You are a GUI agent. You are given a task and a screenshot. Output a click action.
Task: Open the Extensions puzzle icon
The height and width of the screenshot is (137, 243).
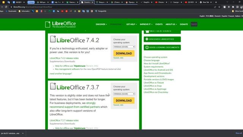pyautogui.click(x=233, y=7)
